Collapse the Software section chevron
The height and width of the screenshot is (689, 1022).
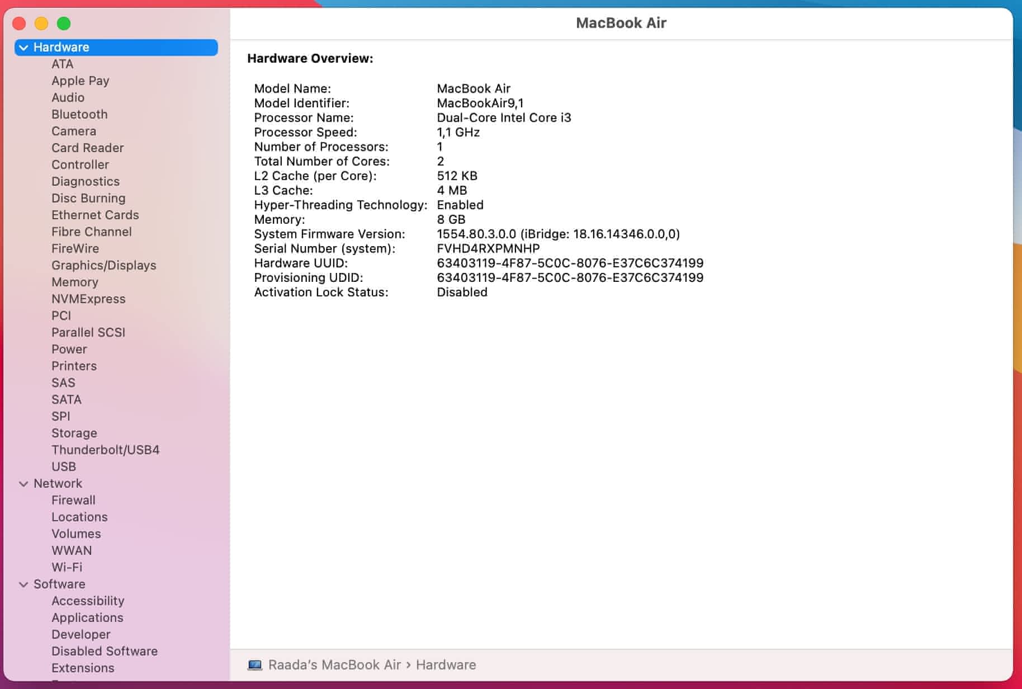pyautogui.click(x=23, y=584)
